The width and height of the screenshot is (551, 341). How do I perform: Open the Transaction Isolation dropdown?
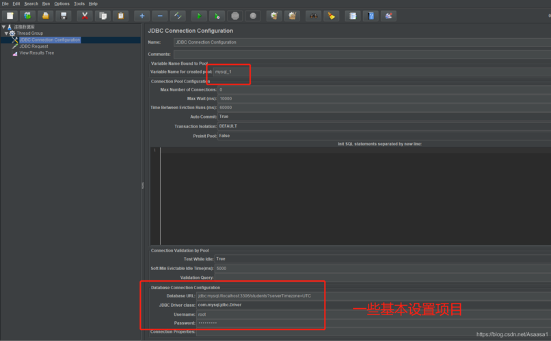pos(384,126)
